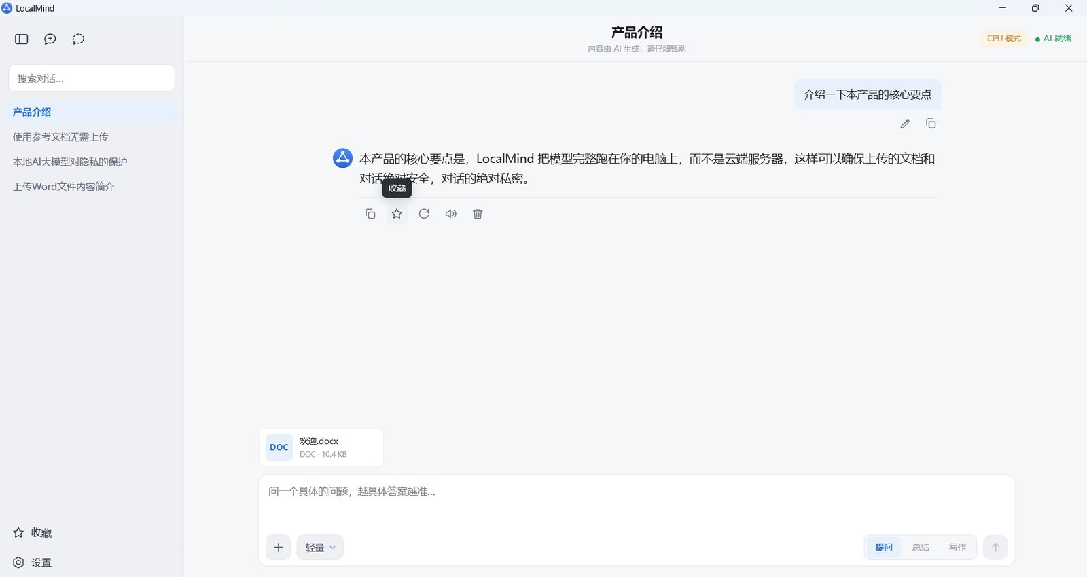1087x577 pixels.
Task: Regenerate the AI response
Action: [x=424, y=214]
